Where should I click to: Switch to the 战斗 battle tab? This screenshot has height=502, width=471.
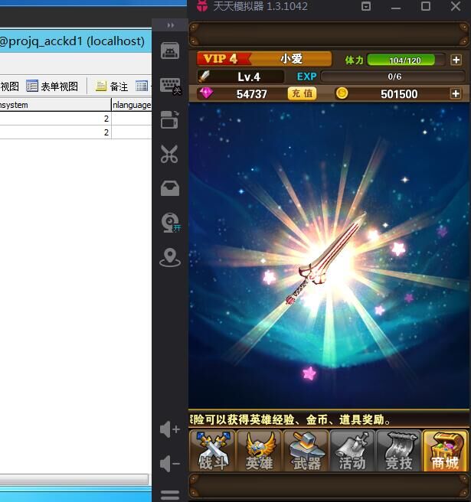[211, 451]
